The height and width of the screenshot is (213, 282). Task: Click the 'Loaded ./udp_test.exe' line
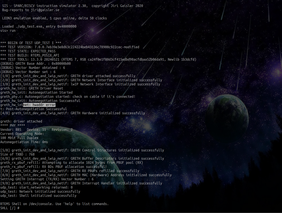point(39,26)
